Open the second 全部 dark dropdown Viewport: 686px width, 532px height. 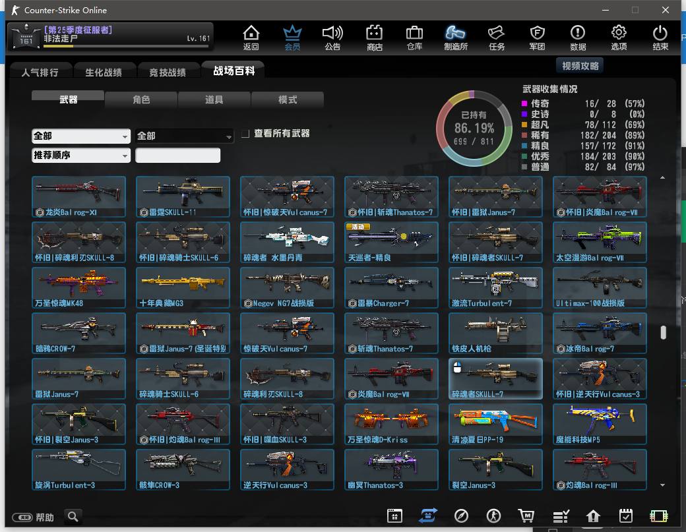tap(184, 136)
